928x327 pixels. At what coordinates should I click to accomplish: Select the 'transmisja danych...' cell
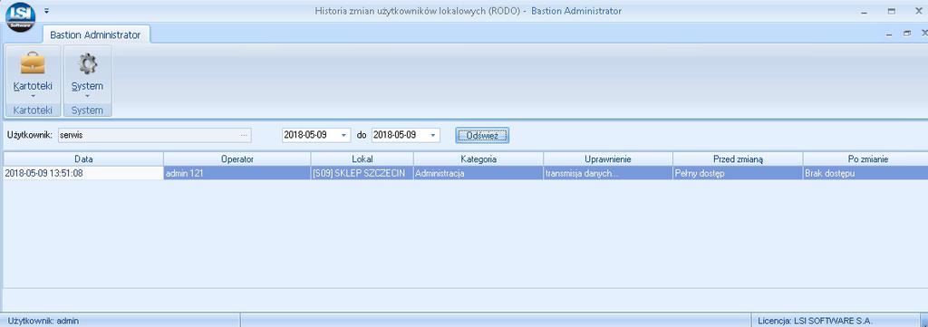608,173
